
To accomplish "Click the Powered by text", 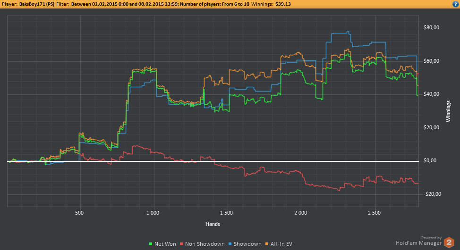I will point(431,238).
